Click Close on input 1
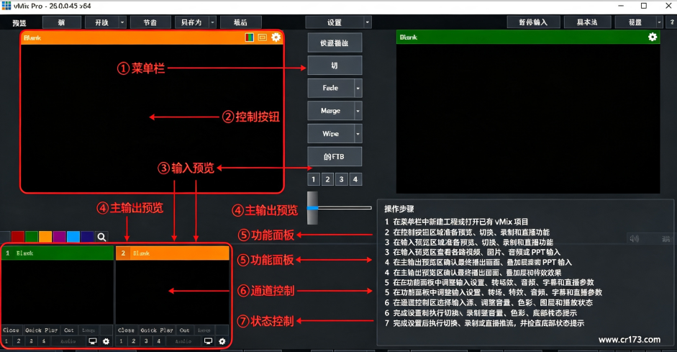677x352 pixels. click(12, 330)
